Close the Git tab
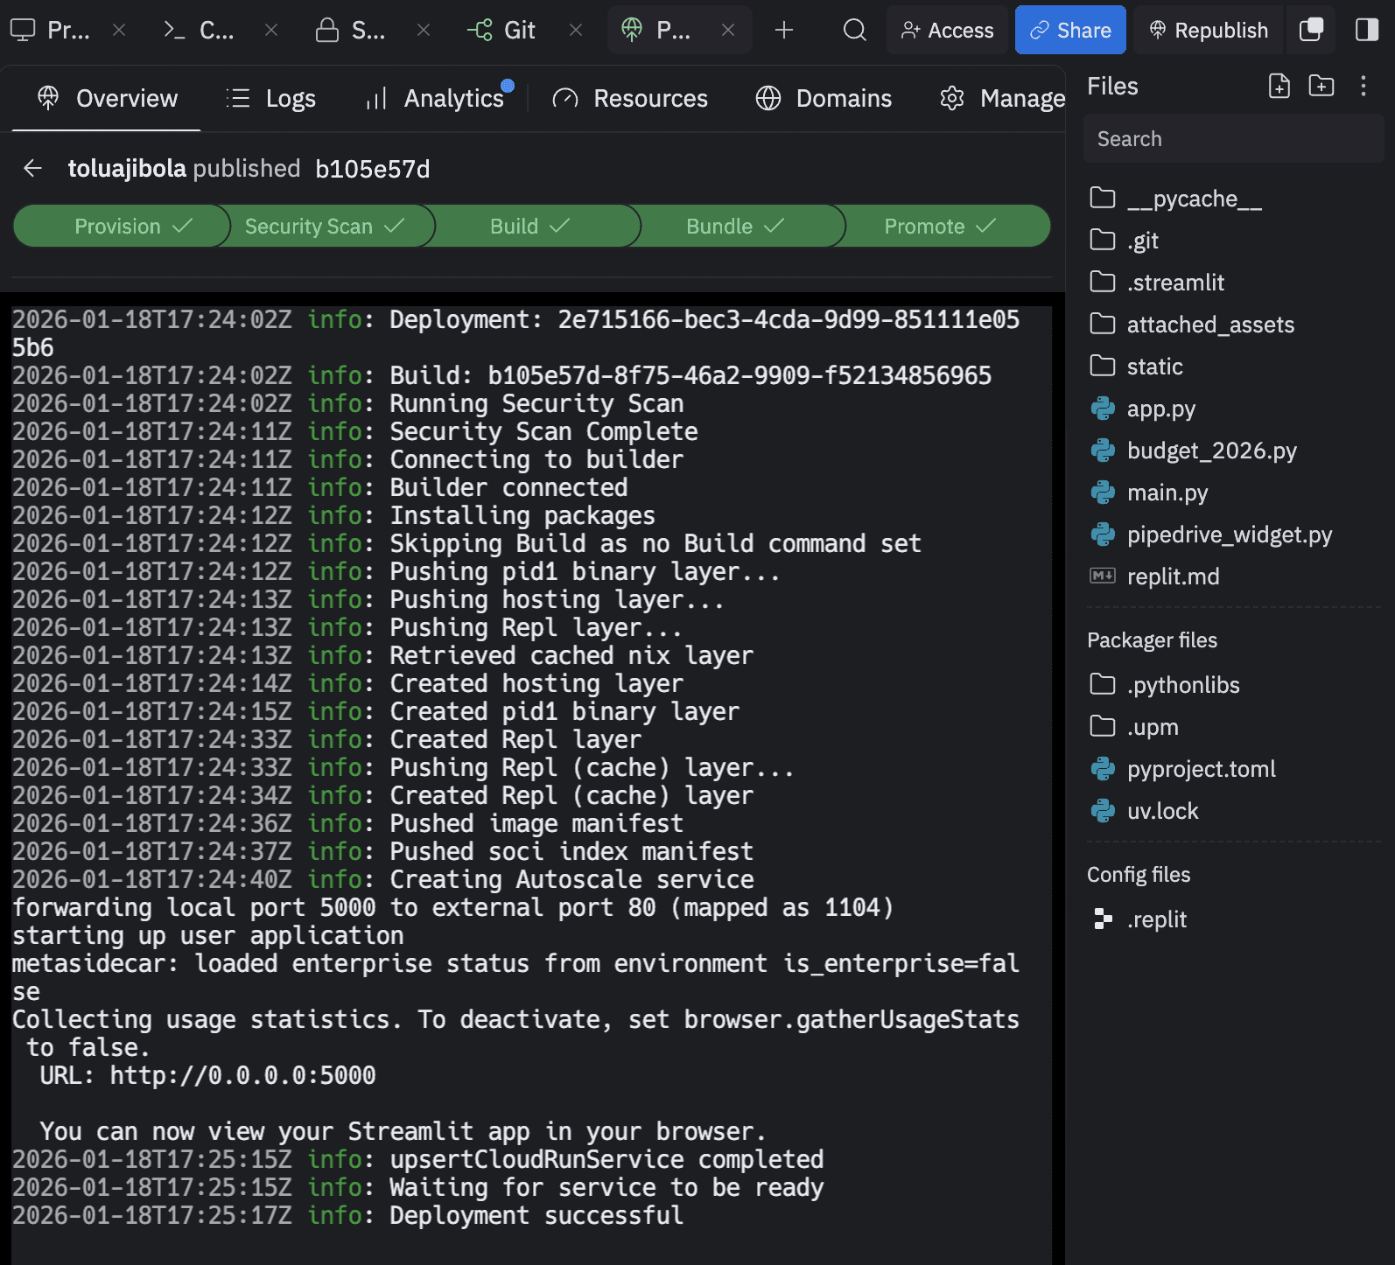The image size is (1395, 1265). (x=576, y=31)
